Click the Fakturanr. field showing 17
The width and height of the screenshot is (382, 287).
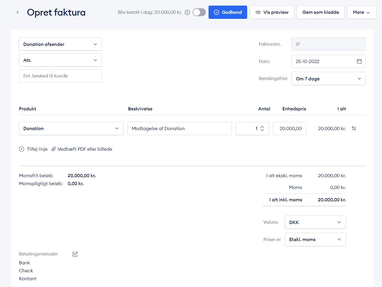(x=329, y=44)
